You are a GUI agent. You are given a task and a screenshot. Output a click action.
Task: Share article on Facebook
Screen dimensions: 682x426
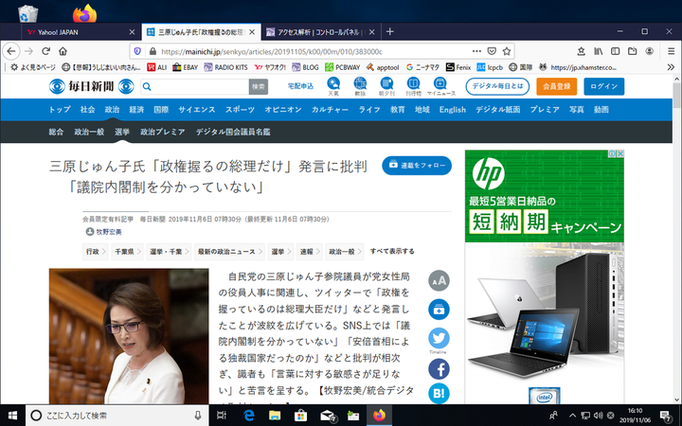click(439, 369)
